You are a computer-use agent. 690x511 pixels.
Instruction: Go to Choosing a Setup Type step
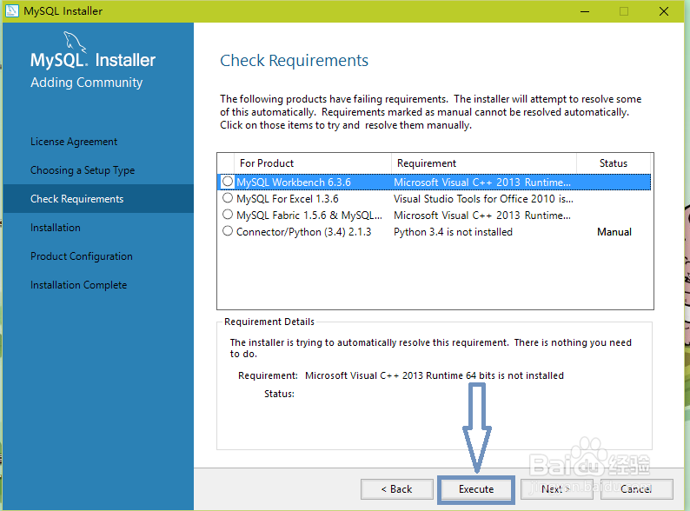coord(83,170)
